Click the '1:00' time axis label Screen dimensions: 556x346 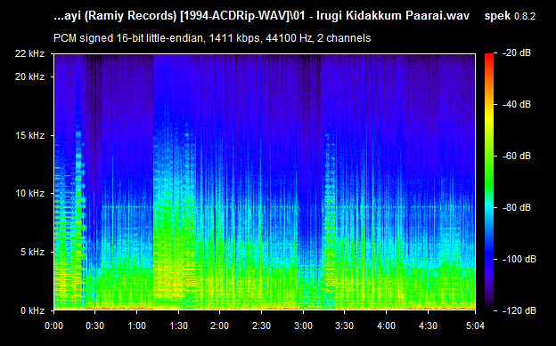[137, 326]
